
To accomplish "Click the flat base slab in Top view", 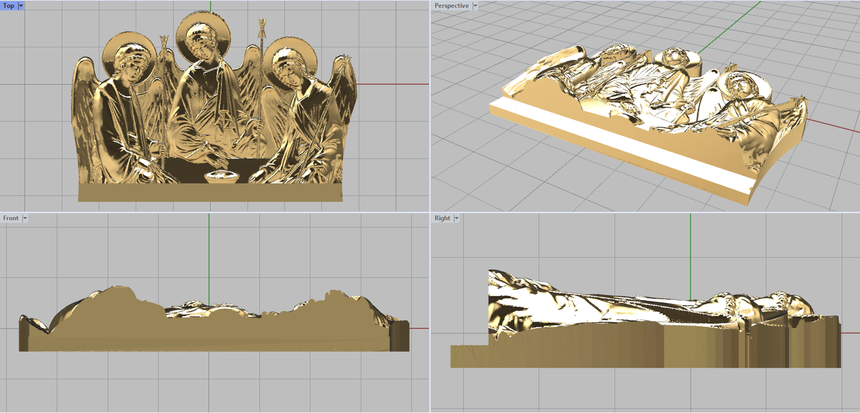I will pos(210,192).
